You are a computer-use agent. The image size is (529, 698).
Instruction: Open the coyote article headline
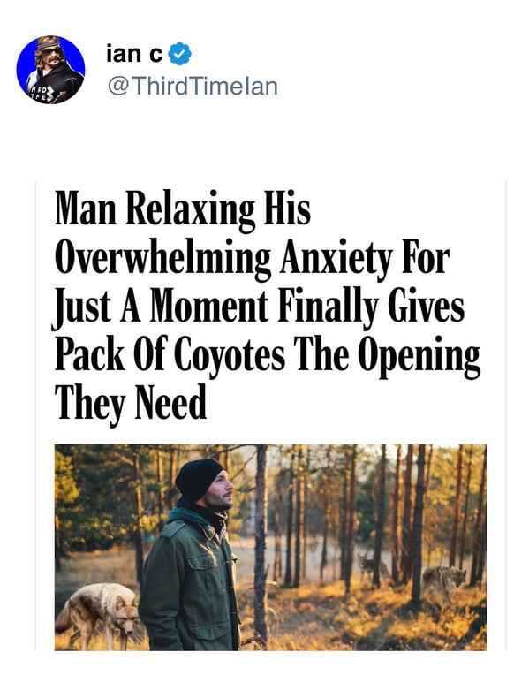tap(267, 306)
